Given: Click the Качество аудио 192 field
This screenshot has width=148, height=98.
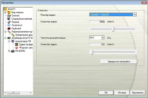Looking at the screenshot, I should click(x=97, y=44).
